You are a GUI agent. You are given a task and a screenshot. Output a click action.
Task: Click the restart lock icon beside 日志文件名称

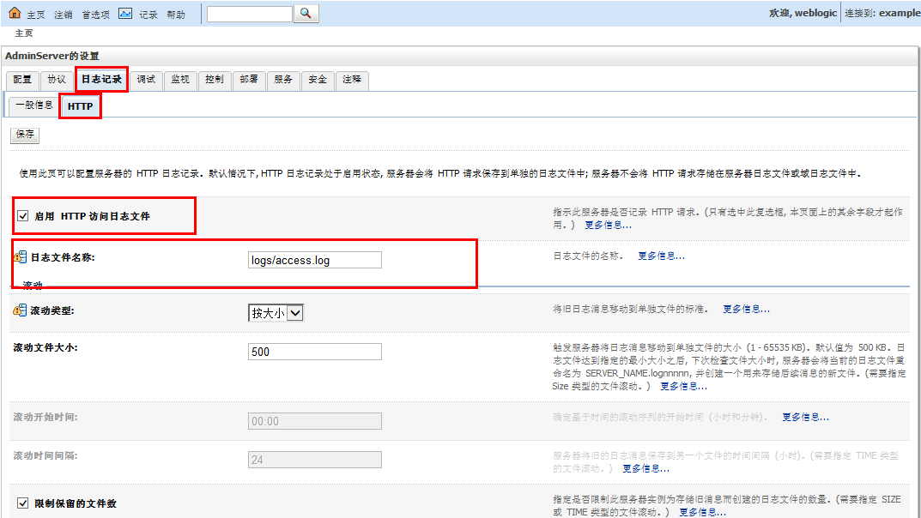20,256
